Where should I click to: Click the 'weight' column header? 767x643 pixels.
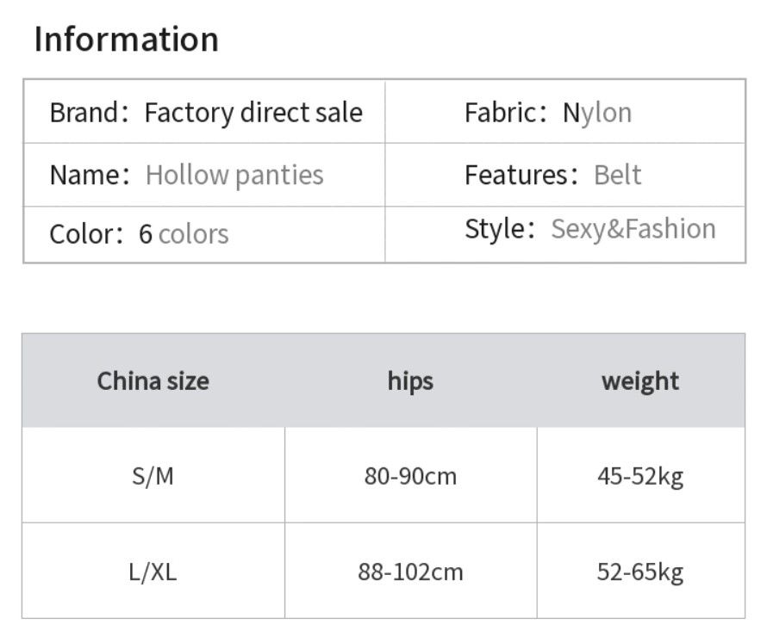(640, 380)
